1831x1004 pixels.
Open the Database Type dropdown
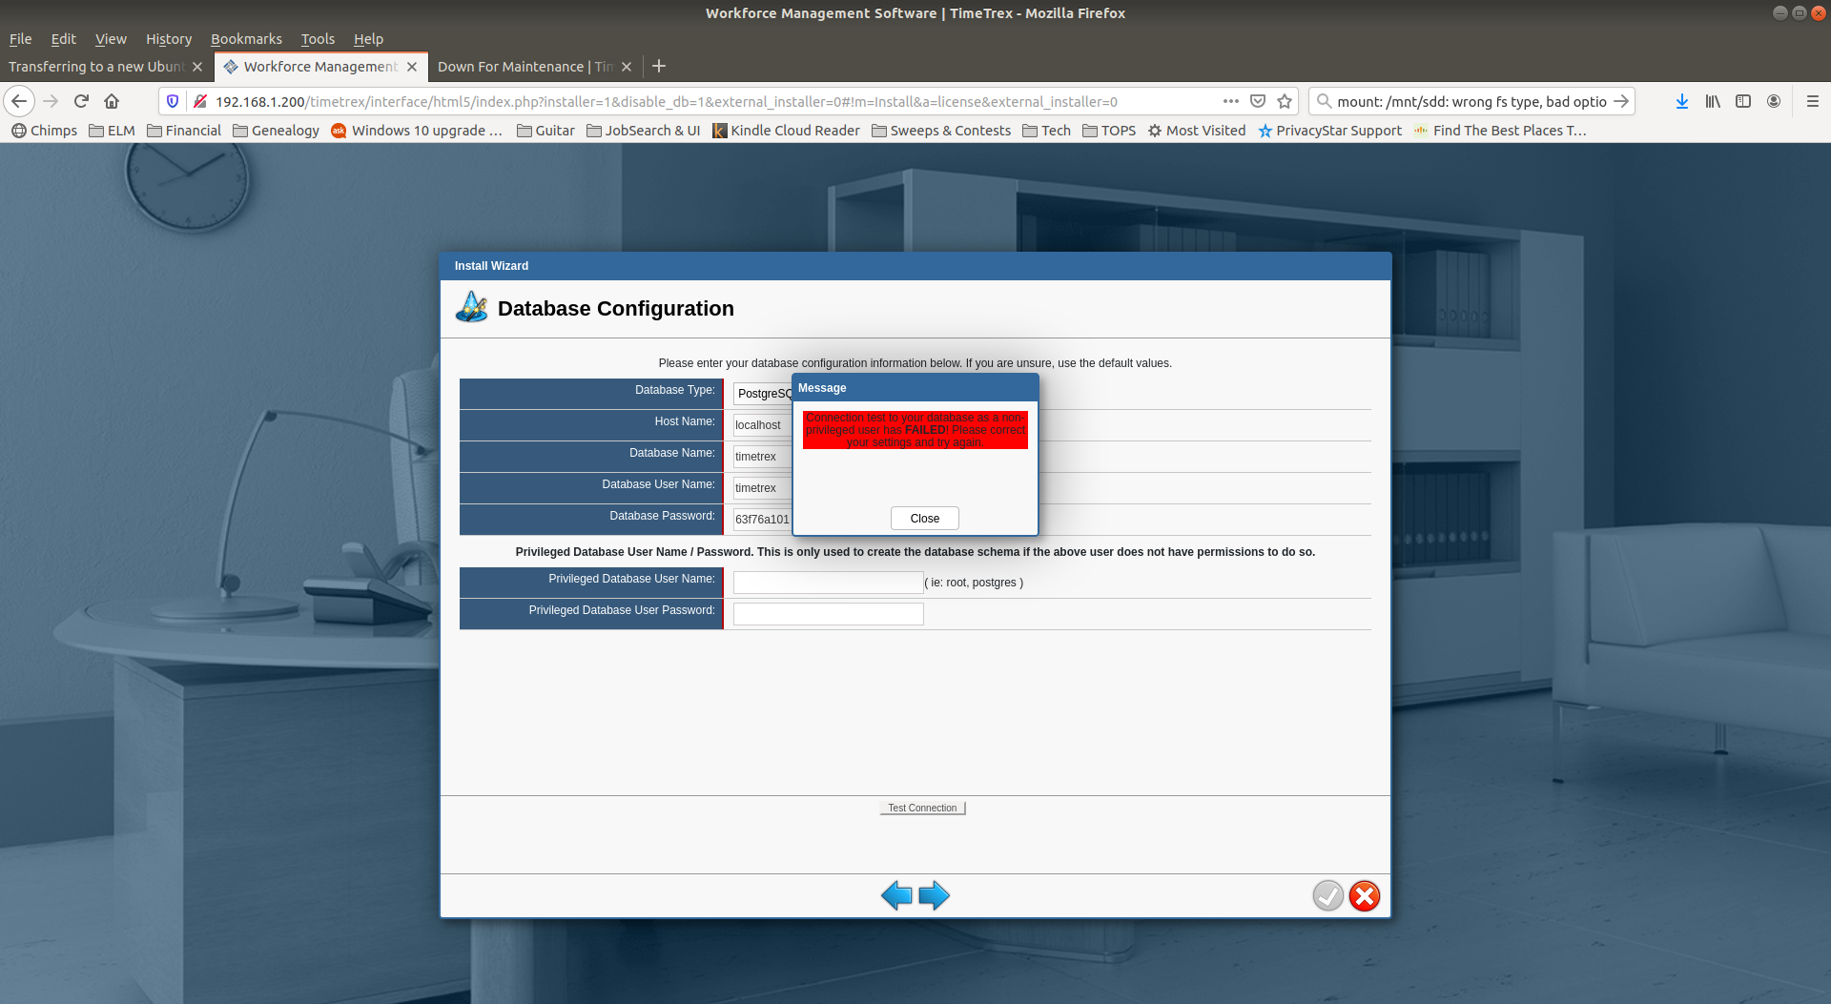pos(763,394)
